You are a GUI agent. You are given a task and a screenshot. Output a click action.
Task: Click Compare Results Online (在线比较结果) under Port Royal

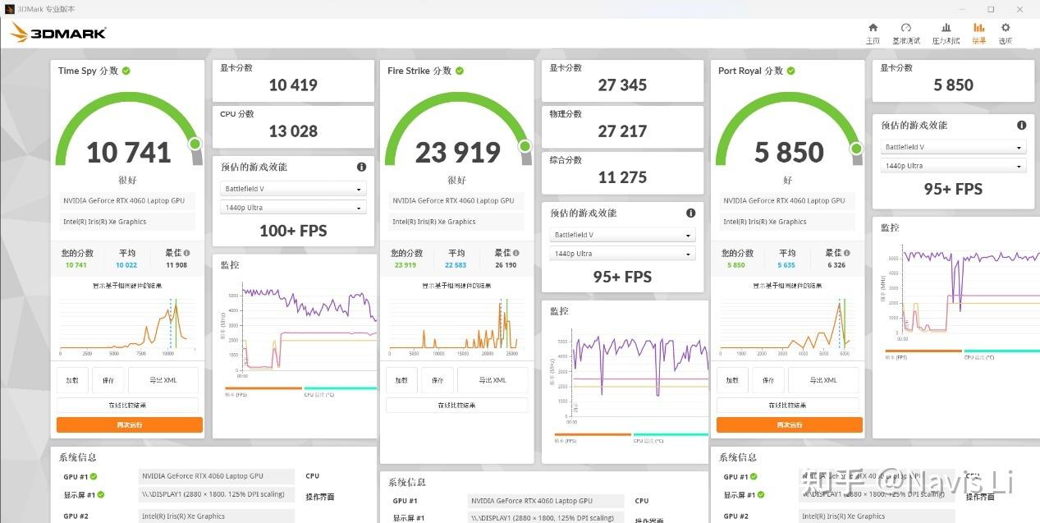[x=790, y=405]
